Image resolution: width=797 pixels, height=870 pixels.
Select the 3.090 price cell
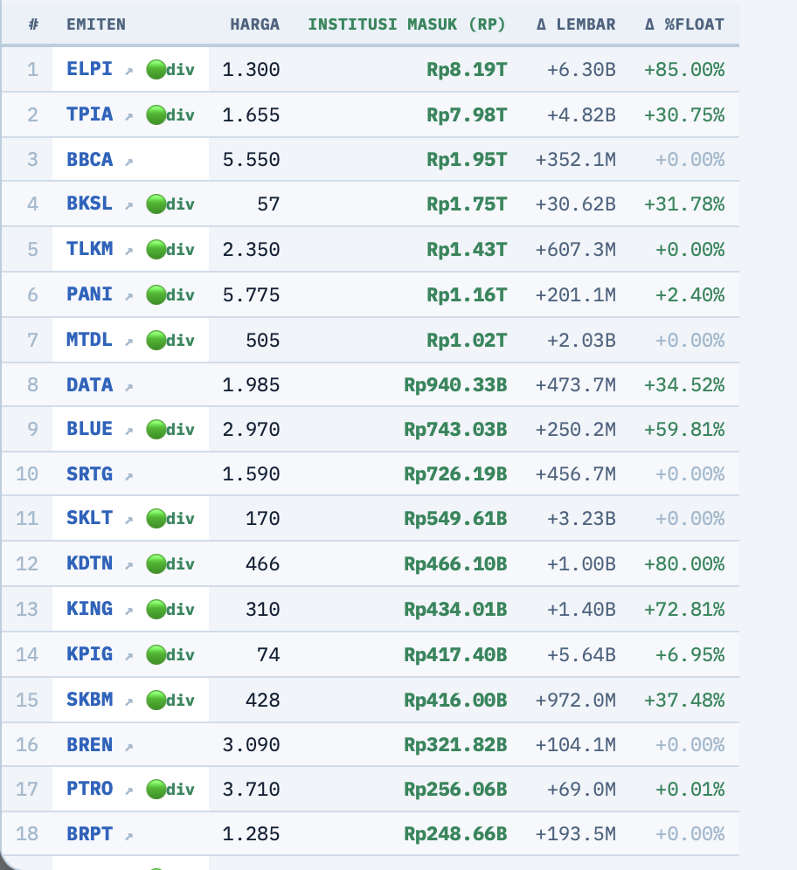[x=252, y=744]
